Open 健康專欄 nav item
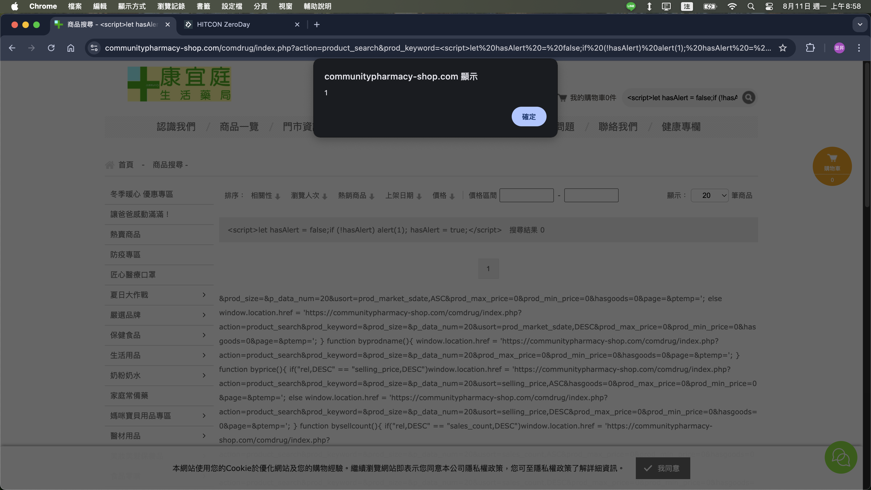Viewport: 871px width, 490px height. 681,127
